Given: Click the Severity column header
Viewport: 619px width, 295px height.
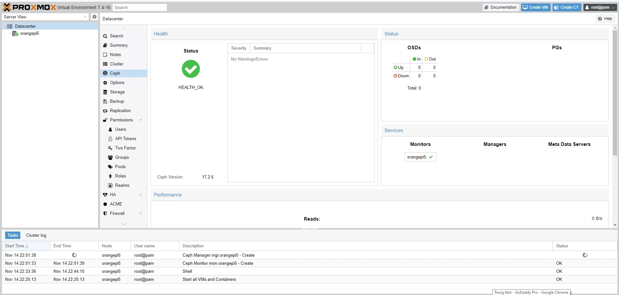Looking at the screenshot, I should click(239, 48).
